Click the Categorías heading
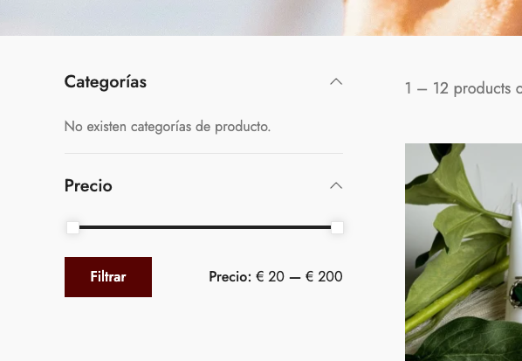 106,82
